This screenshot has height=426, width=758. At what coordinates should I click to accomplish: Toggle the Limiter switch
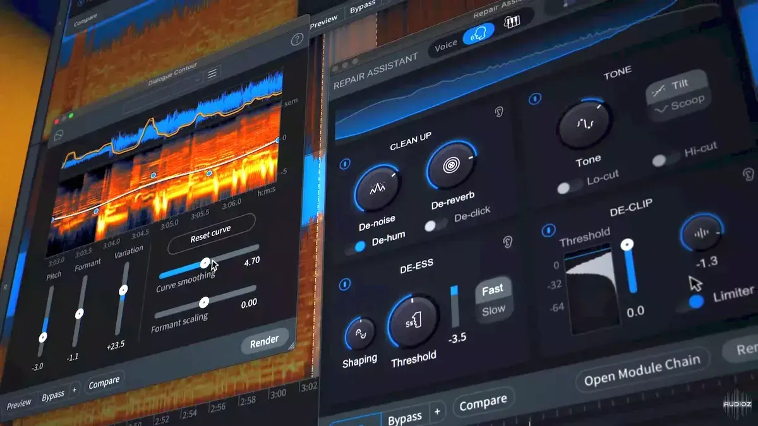(690, 304)
